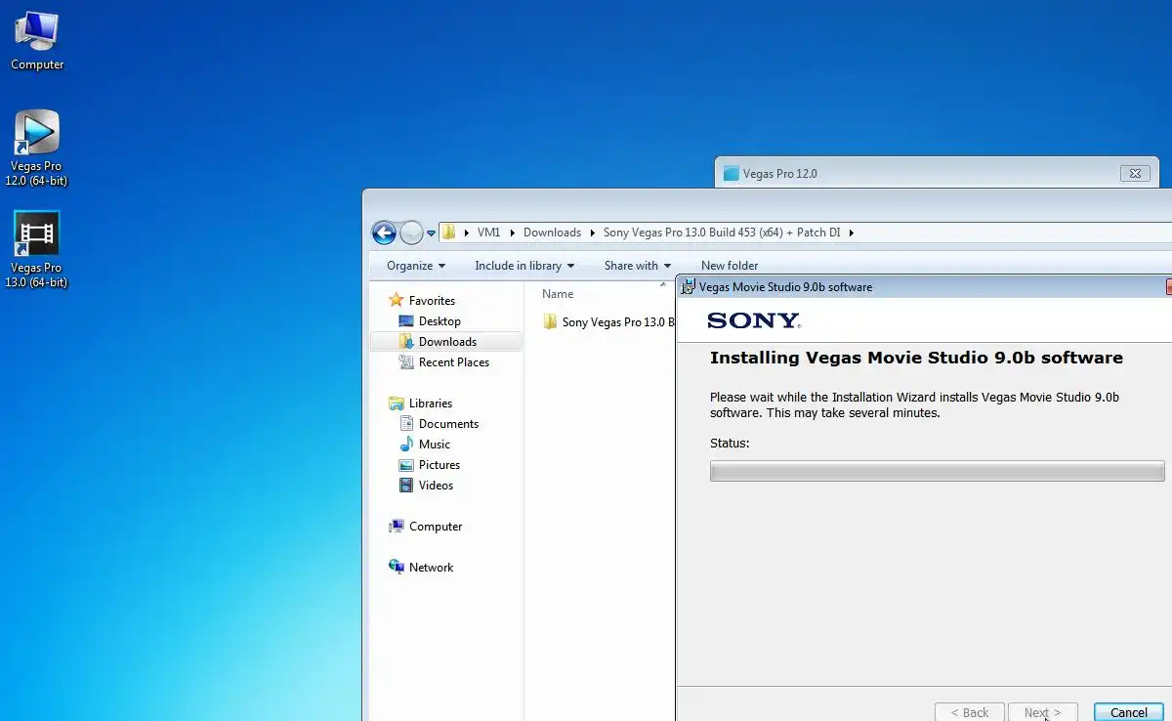Screen dimensions: 1172x721
Task: Select Libraries in the navigation pane
Action: (x=421, y=403)
